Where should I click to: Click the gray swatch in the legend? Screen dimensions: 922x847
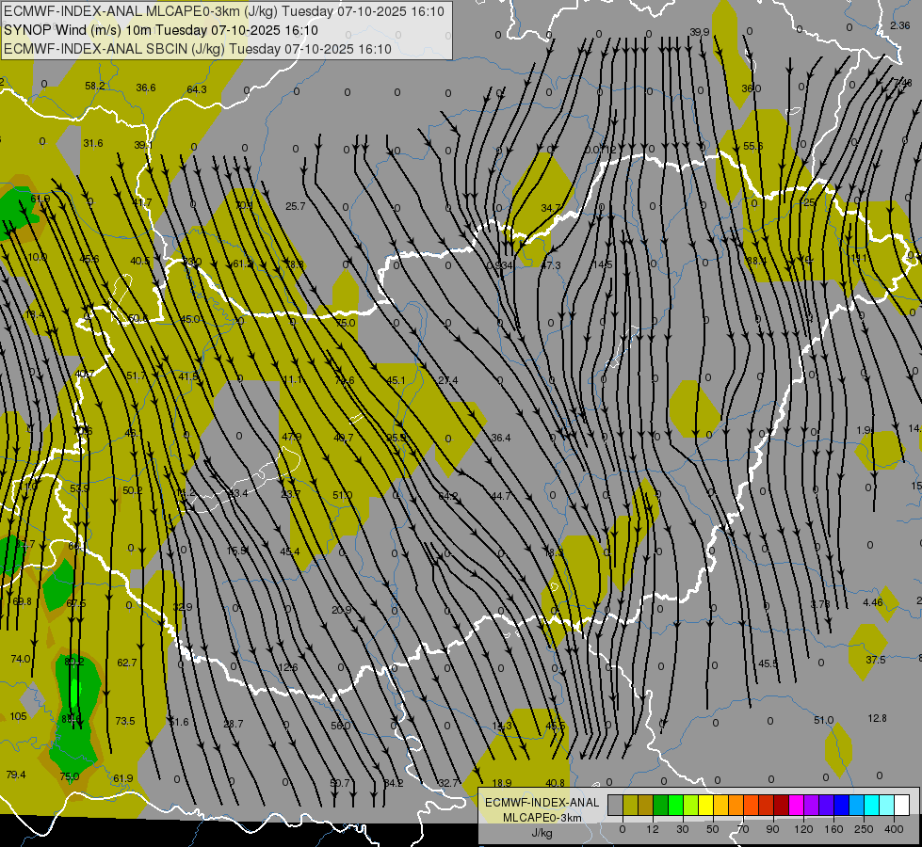tap(615, 805)
